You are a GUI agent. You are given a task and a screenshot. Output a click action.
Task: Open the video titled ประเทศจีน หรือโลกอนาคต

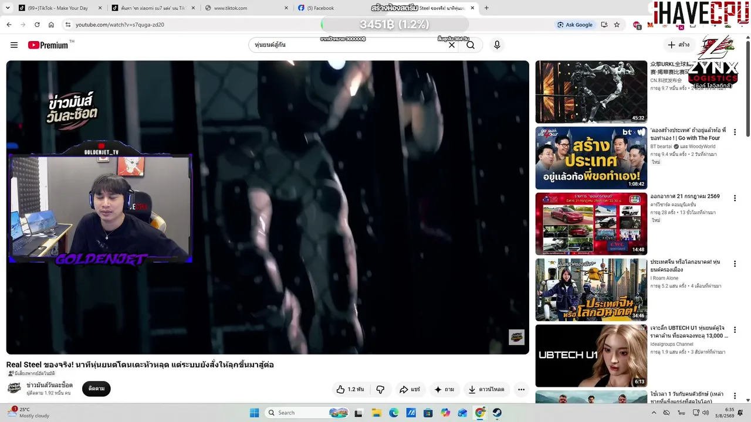685,266
